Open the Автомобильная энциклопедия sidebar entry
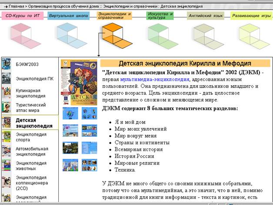This screenshot has height=205, width=273. coord(32,151)
